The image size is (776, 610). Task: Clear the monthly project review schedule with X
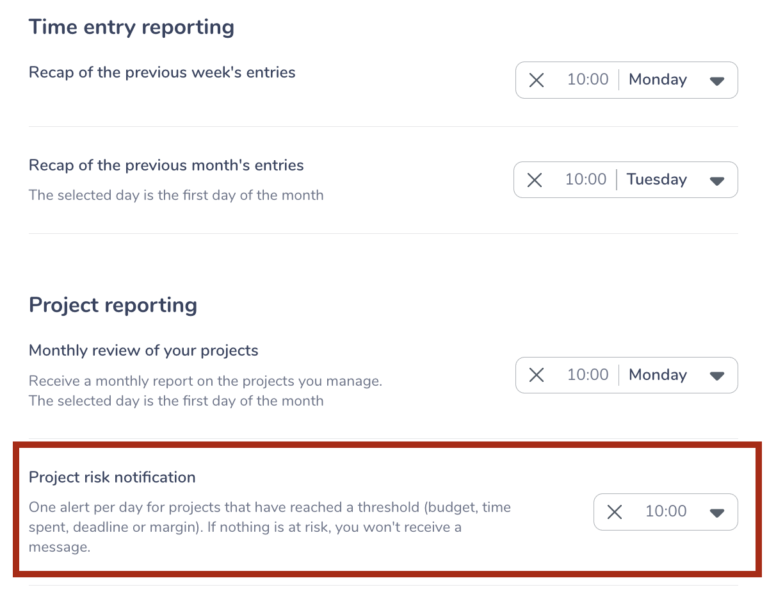[537, 375]
